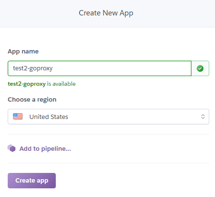The height and width of the screenshot is (197, 215).
Task: Click the App name label
Action: pyautogui.click(x=23, y=52)
